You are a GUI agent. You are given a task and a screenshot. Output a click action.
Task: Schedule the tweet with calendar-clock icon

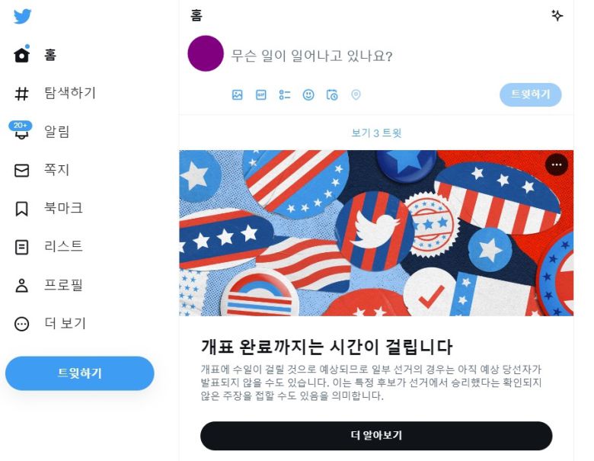point(332,94)
